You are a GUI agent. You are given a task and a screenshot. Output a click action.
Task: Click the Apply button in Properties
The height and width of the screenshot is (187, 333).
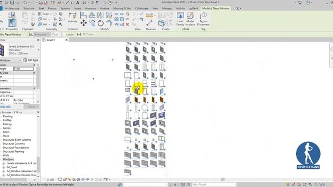(31, 106)
